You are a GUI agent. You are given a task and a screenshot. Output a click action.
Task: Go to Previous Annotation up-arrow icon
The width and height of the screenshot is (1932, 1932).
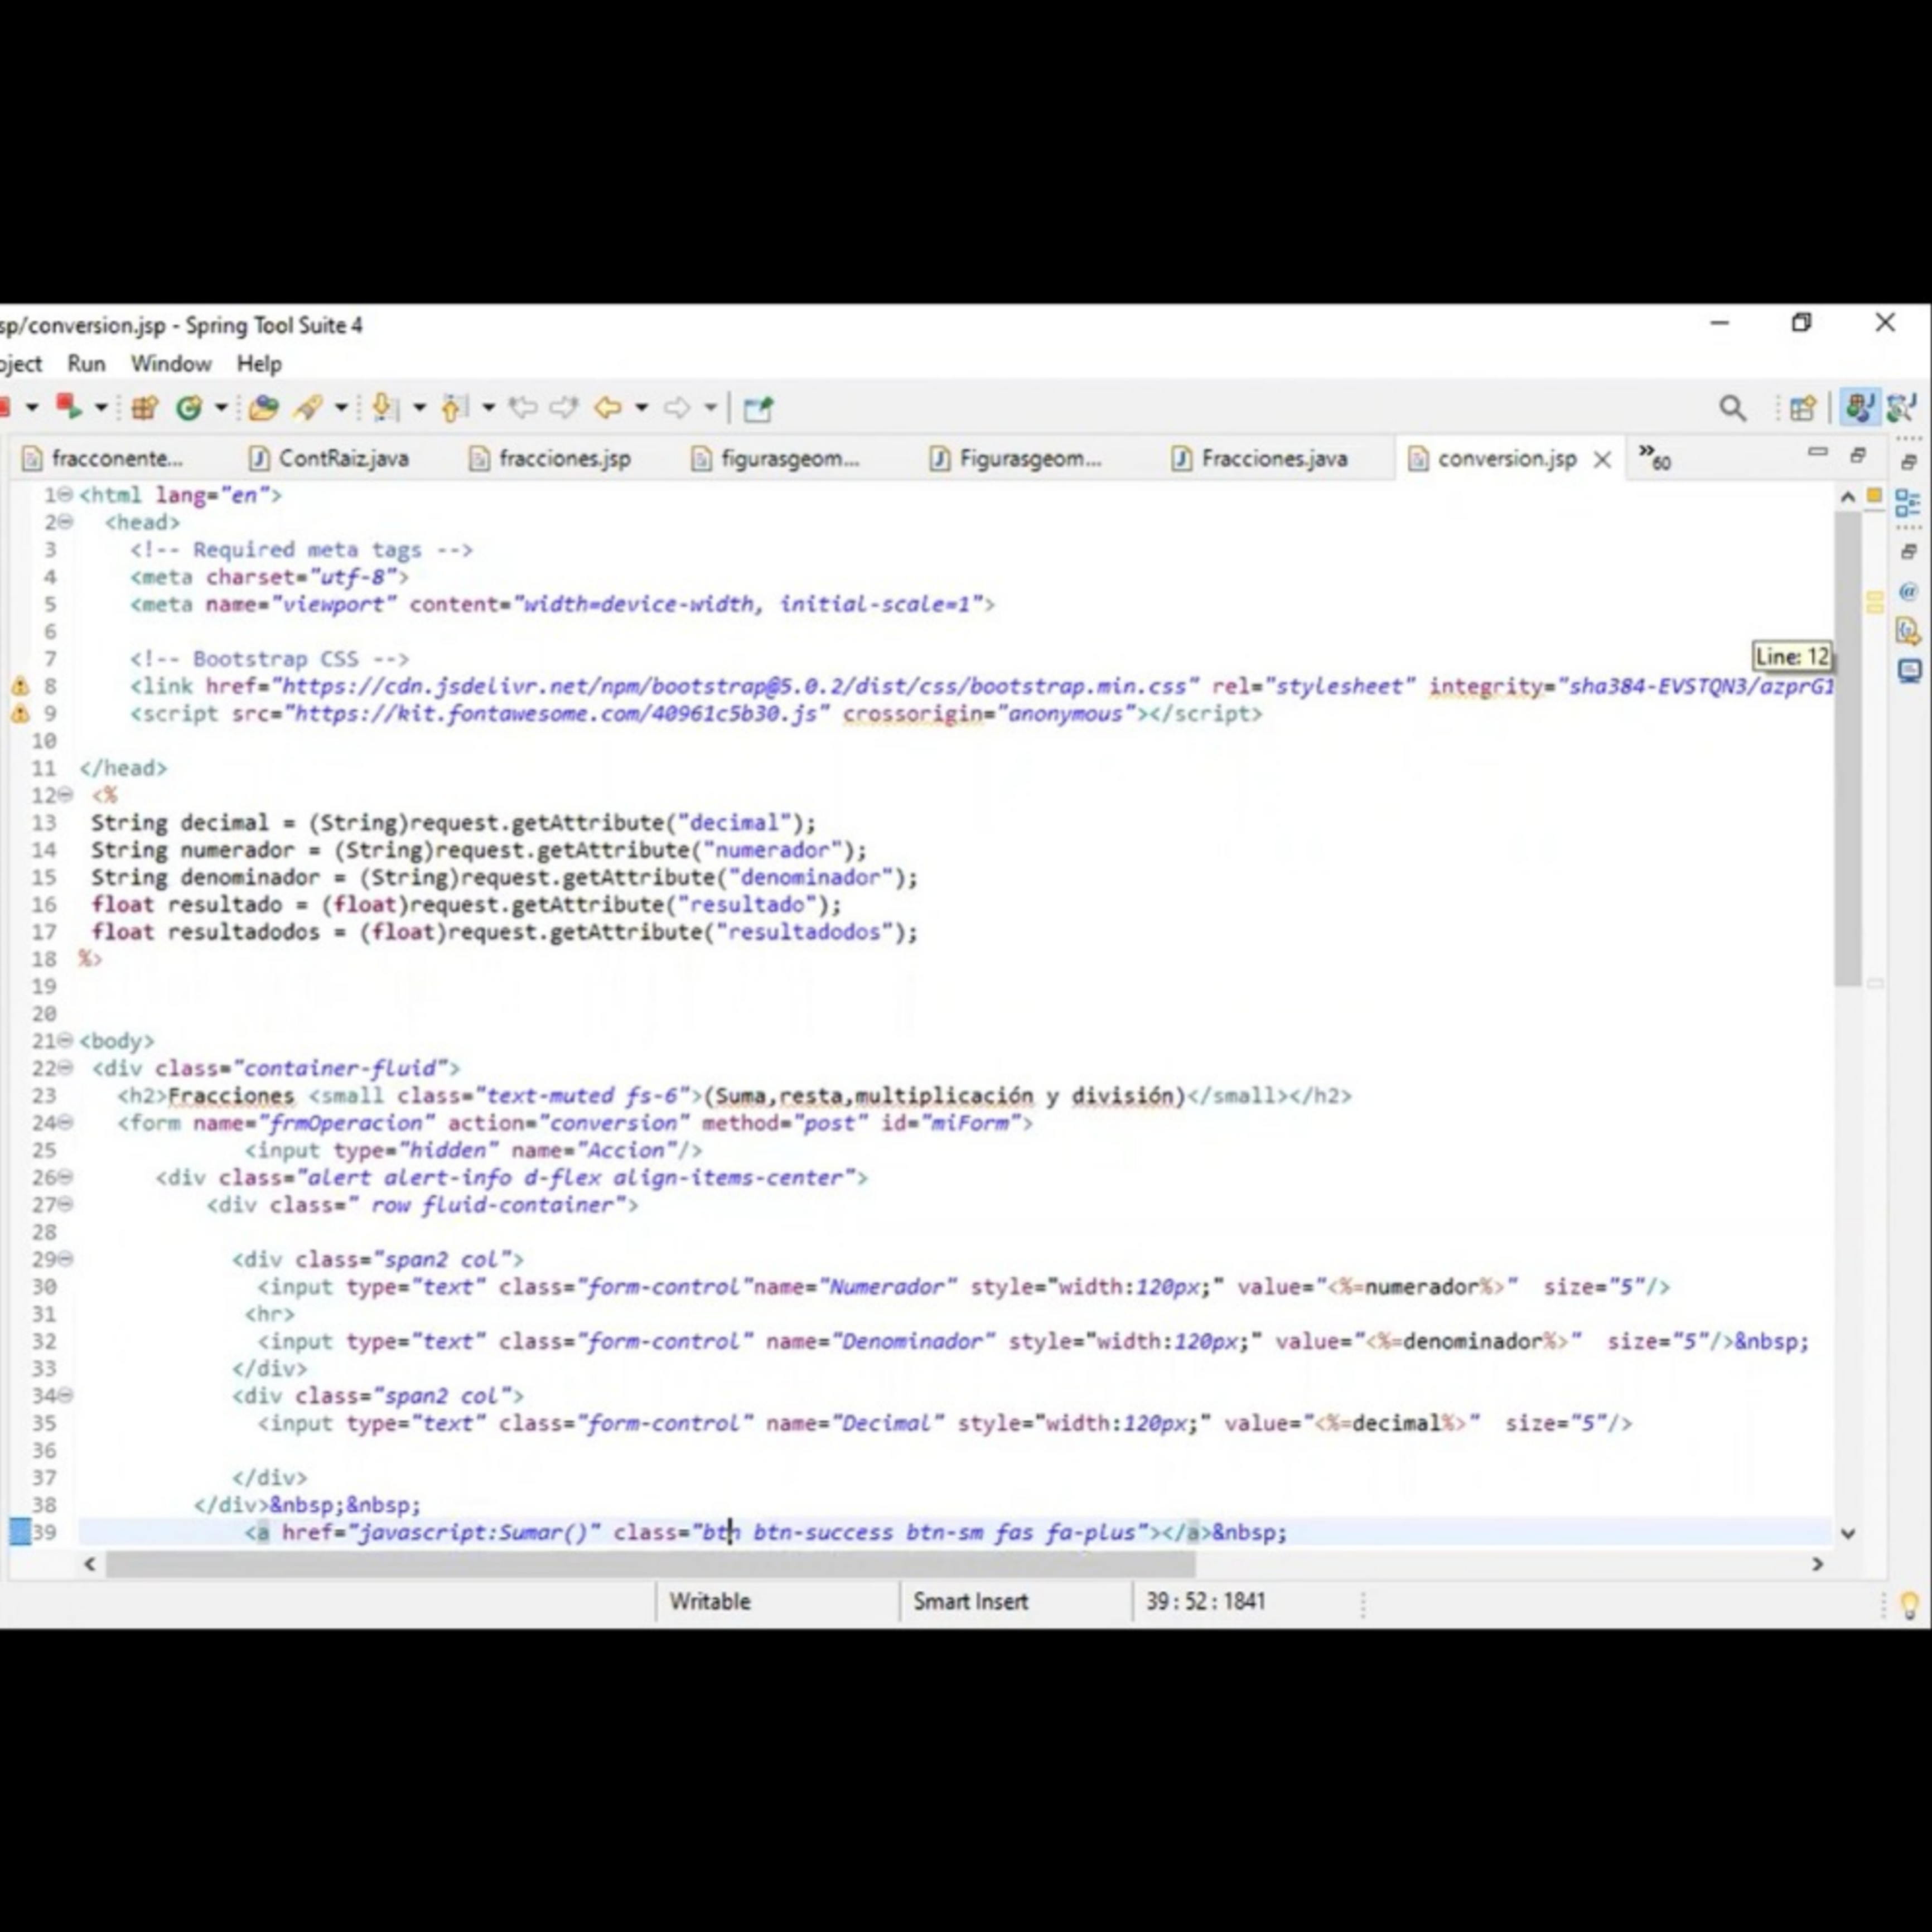coord(454,408)
